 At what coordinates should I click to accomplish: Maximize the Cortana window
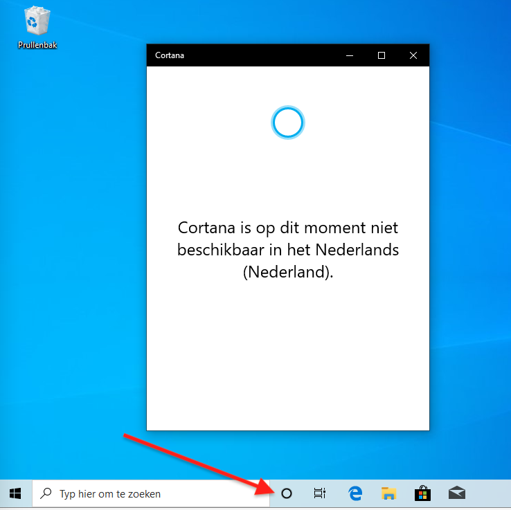point(382,55)
